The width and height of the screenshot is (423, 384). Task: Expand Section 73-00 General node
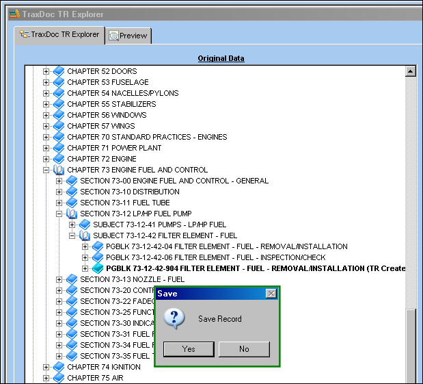pos(59,181)
